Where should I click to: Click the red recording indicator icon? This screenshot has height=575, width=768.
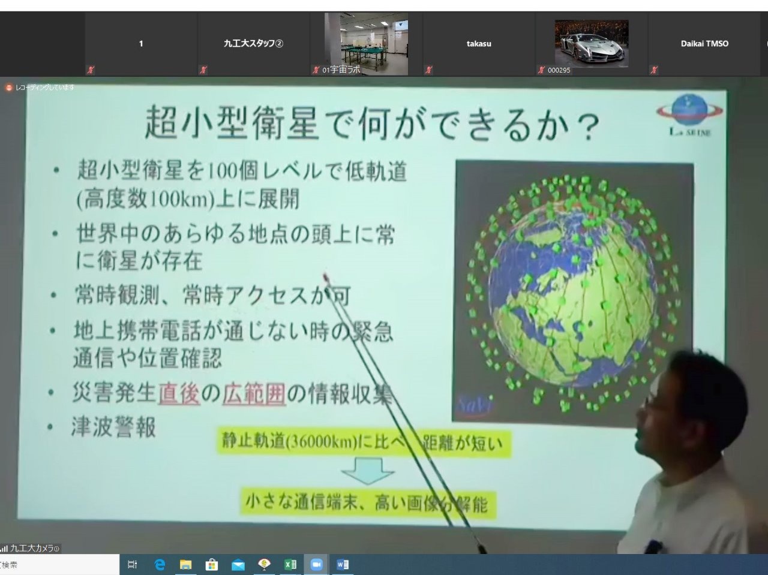pyautogui.click(x=9, y=88)
